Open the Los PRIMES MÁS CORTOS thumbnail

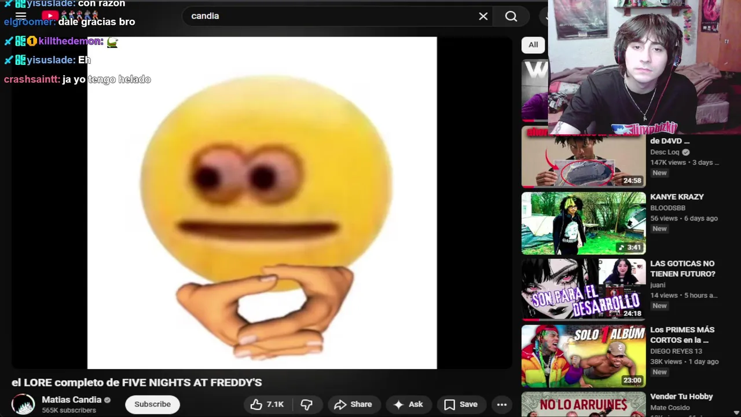[x=584, y=356]
